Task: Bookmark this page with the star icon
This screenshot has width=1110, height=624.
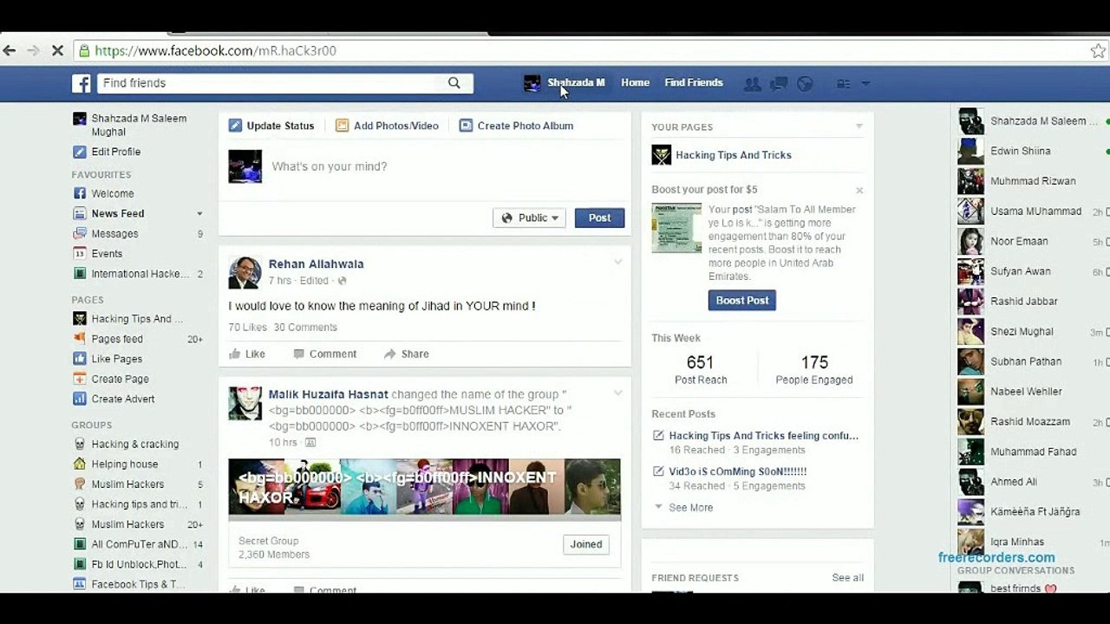Action: coord(1098,50)
